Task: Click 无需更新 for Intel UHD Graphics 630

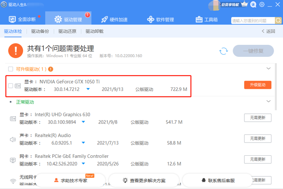Action: point(257,118)
